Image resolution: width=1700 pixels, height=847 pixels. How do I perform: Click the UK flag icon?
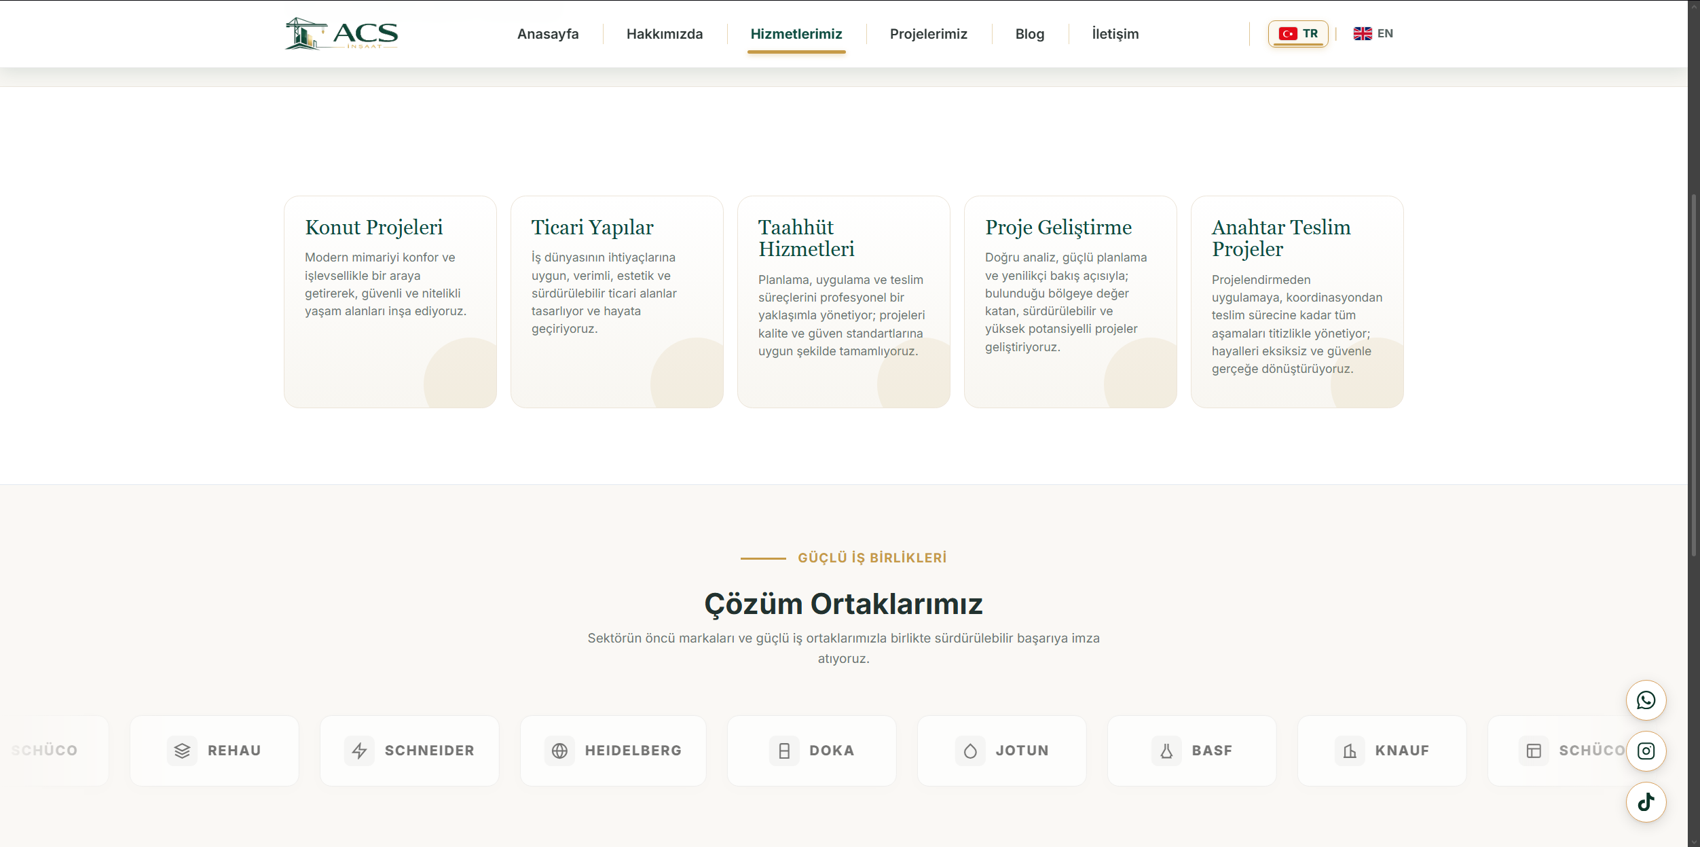pyautogui.click(x=1363, y=33)
